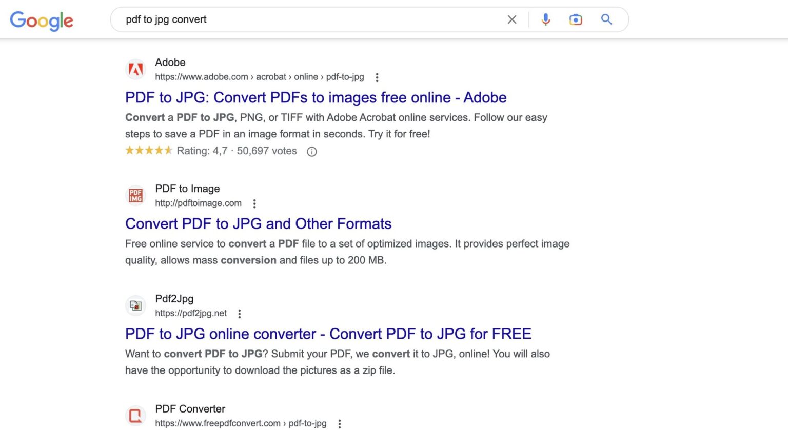Start voice search with microphone icon
The height and width of the screenshot is (433, 788).
click(545, 19)
